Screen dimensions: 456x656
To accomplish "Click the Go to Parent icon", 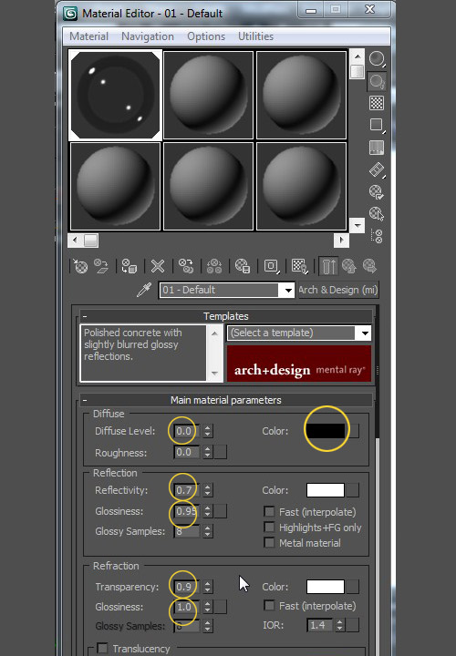I will pyautogui.click(x=348, y=266).
